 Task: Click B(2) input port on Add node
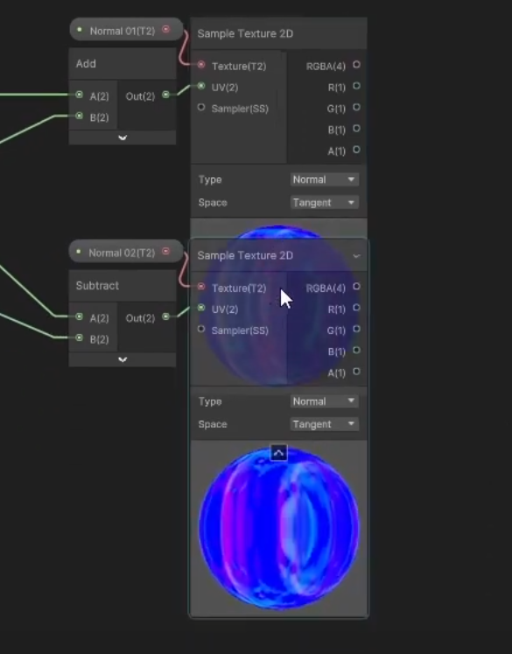[79, 116]
